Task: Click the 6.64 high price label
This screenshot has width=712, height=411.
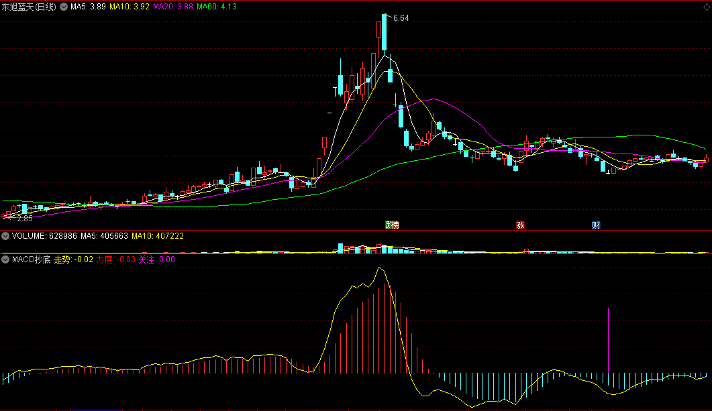Action: pyautogui.click(x=401, y=18)
